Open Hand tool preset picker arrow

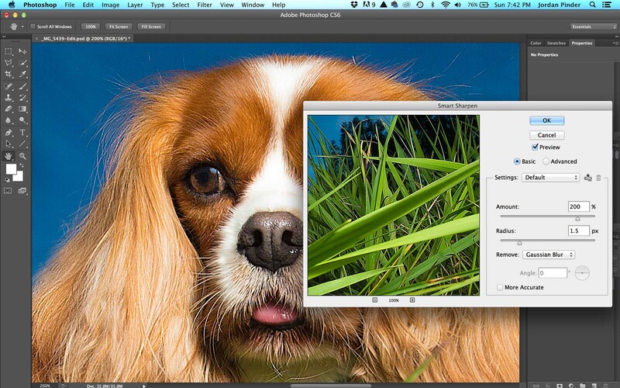22,26
